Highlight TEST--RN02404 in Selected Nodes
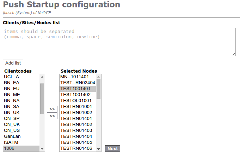The width and height of the screenshot is (240, 154). point(78,83)
